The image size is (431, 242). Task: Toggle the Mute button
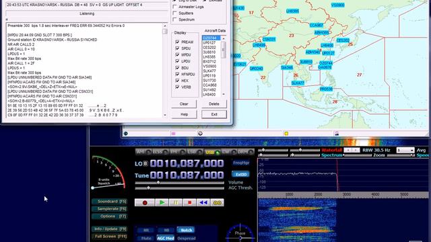click(x=145, y=238)
